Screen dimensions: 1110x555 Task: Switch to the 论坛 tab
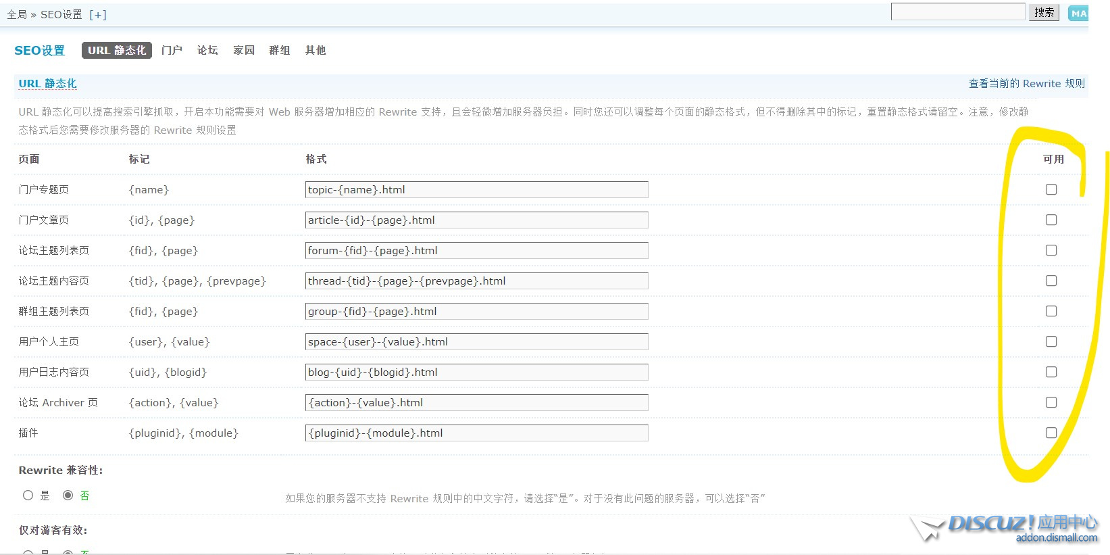pos(207,51)
